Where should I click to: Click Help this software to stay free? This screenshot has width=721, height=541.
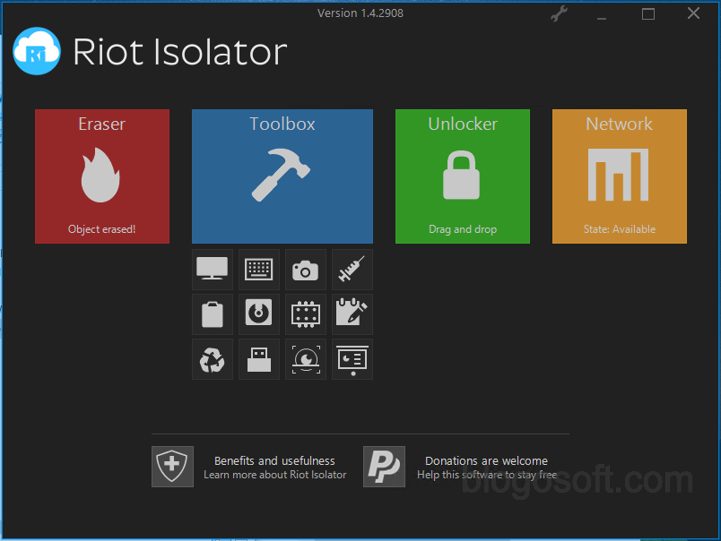click(486, 475)
